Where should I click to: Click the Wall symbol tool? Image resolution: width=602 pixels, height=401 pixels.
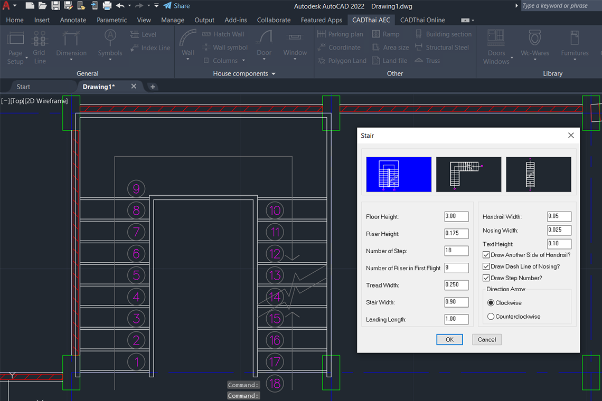click(x=225, y=47)
